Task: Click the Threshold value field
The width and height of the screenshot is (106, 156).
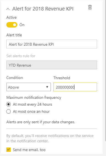Action: pyautogui.click(x=75, y=87)
